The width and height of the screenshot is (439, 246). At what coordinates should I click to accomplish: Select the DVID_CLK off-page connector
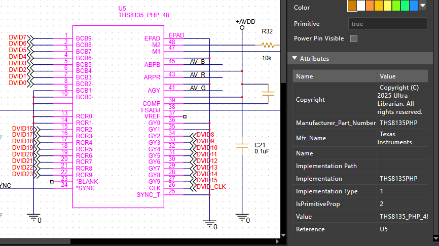[x=210, y=187]
